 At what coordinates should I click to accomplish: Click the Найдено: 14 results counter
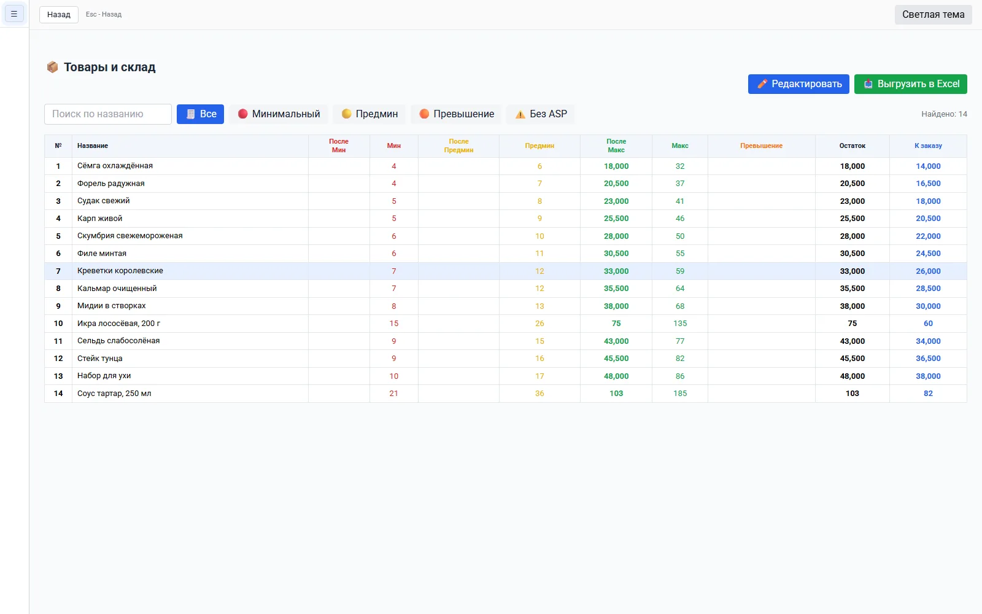coord(944,114)
